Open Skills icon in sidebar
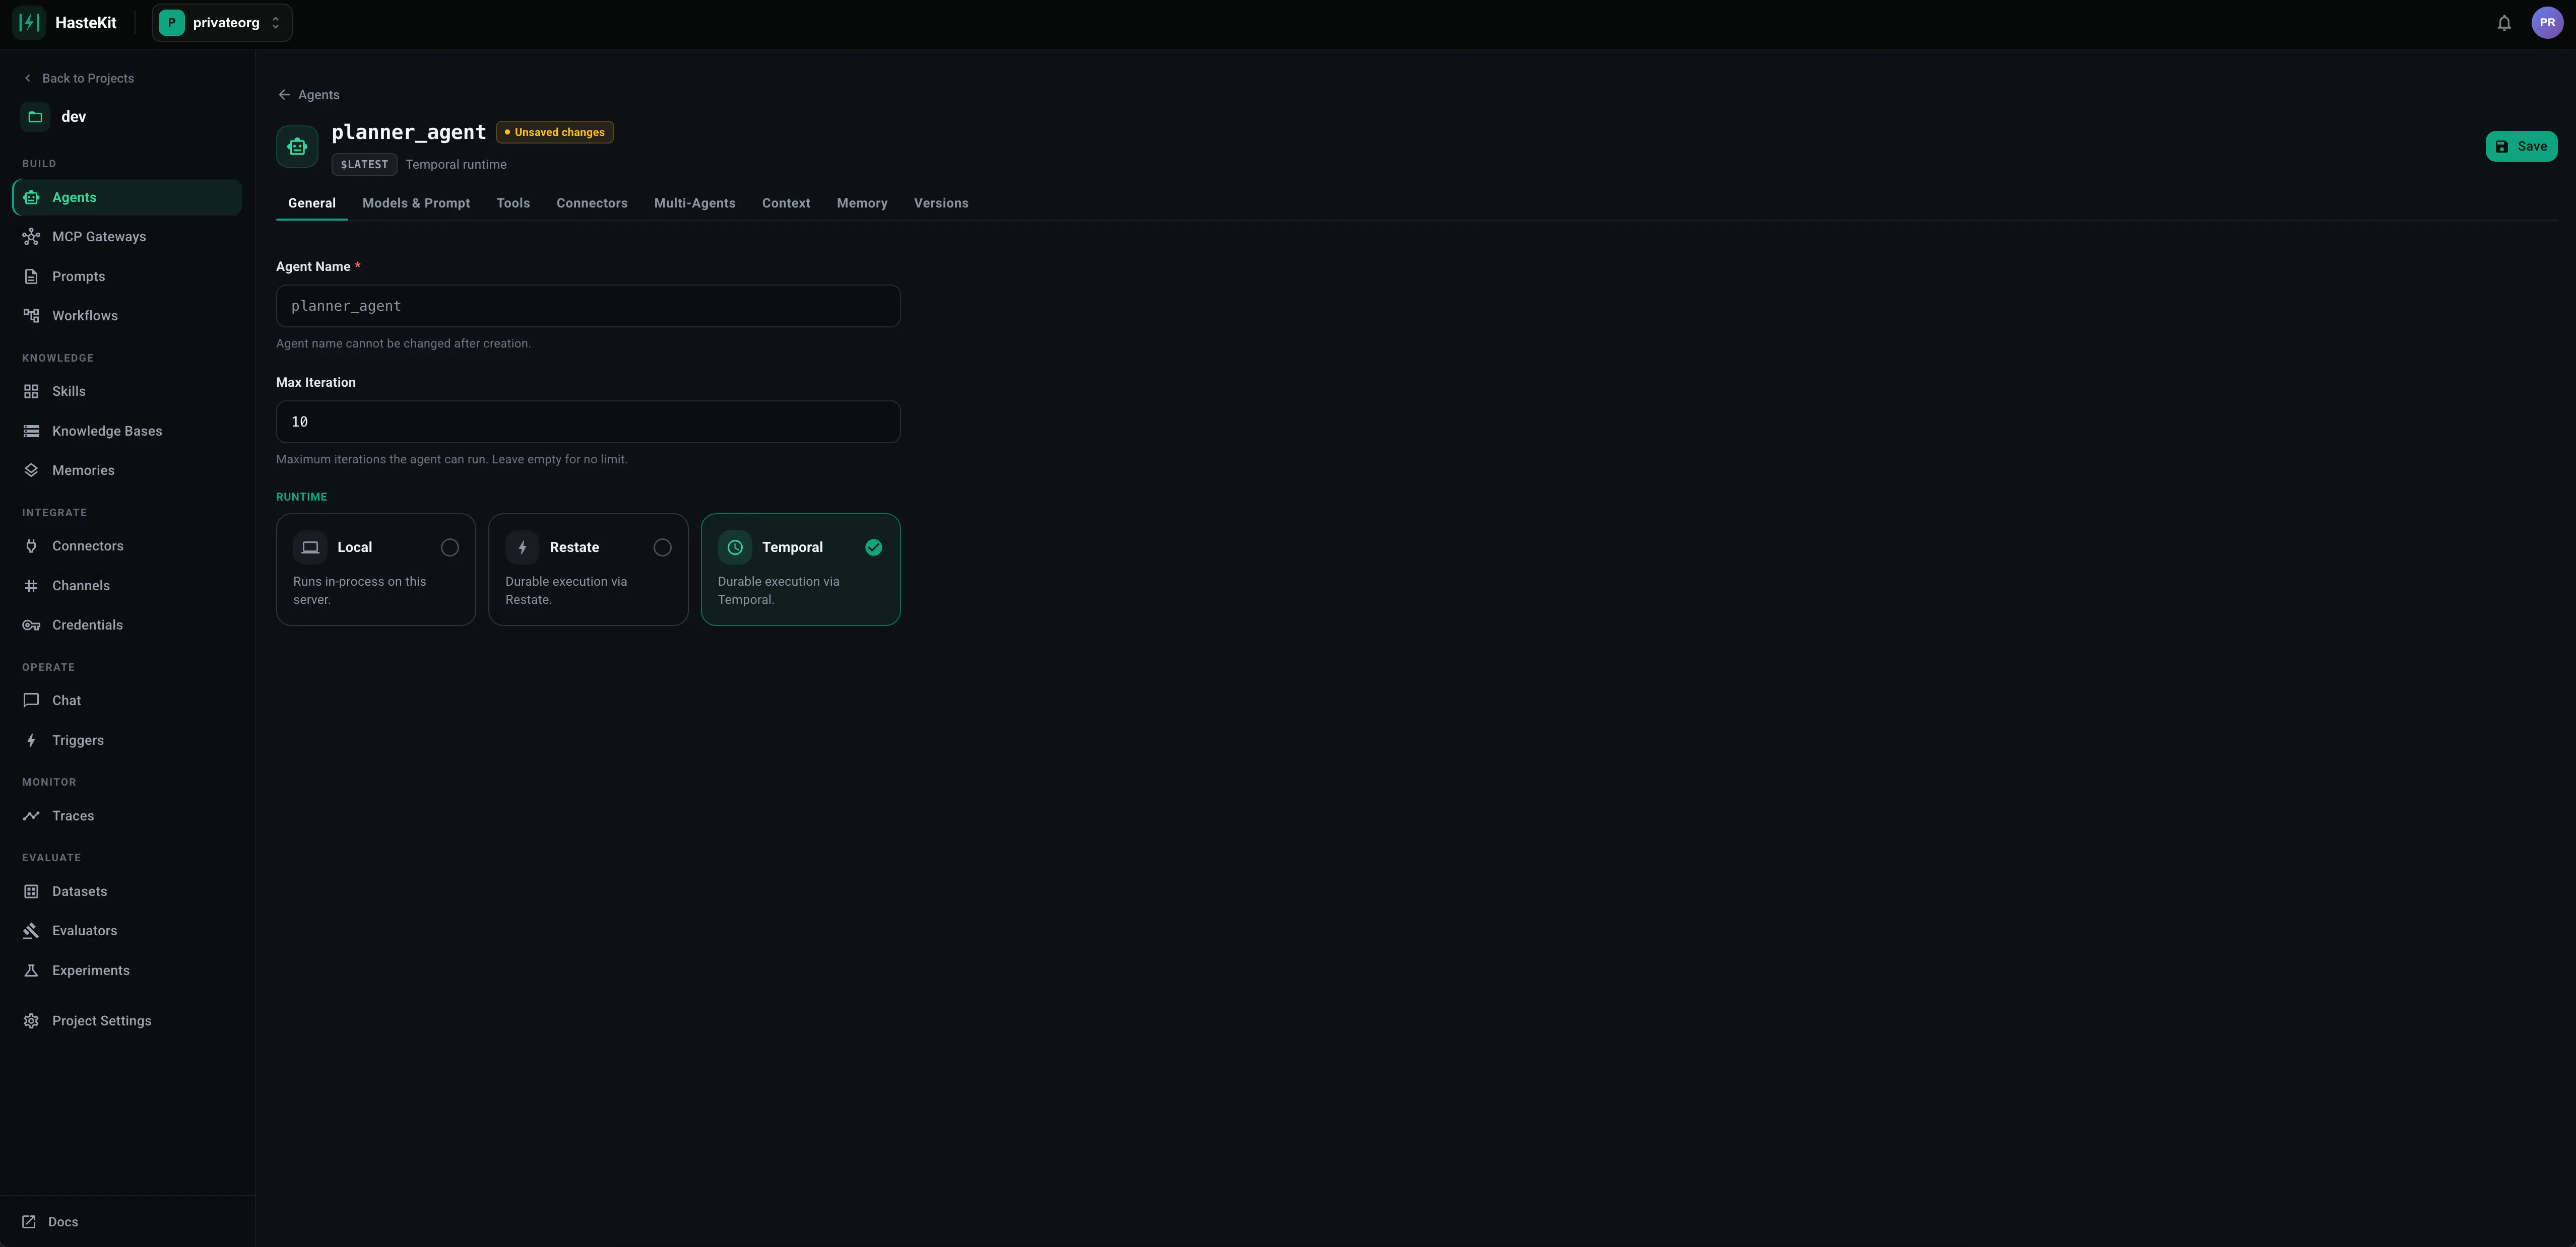Screen dimensions: 2576x1247 31,392
